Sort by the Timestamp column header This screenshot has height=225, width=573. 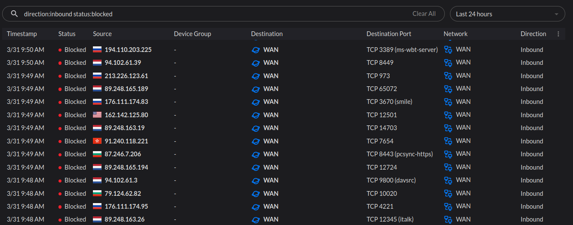tap(22, 34)
